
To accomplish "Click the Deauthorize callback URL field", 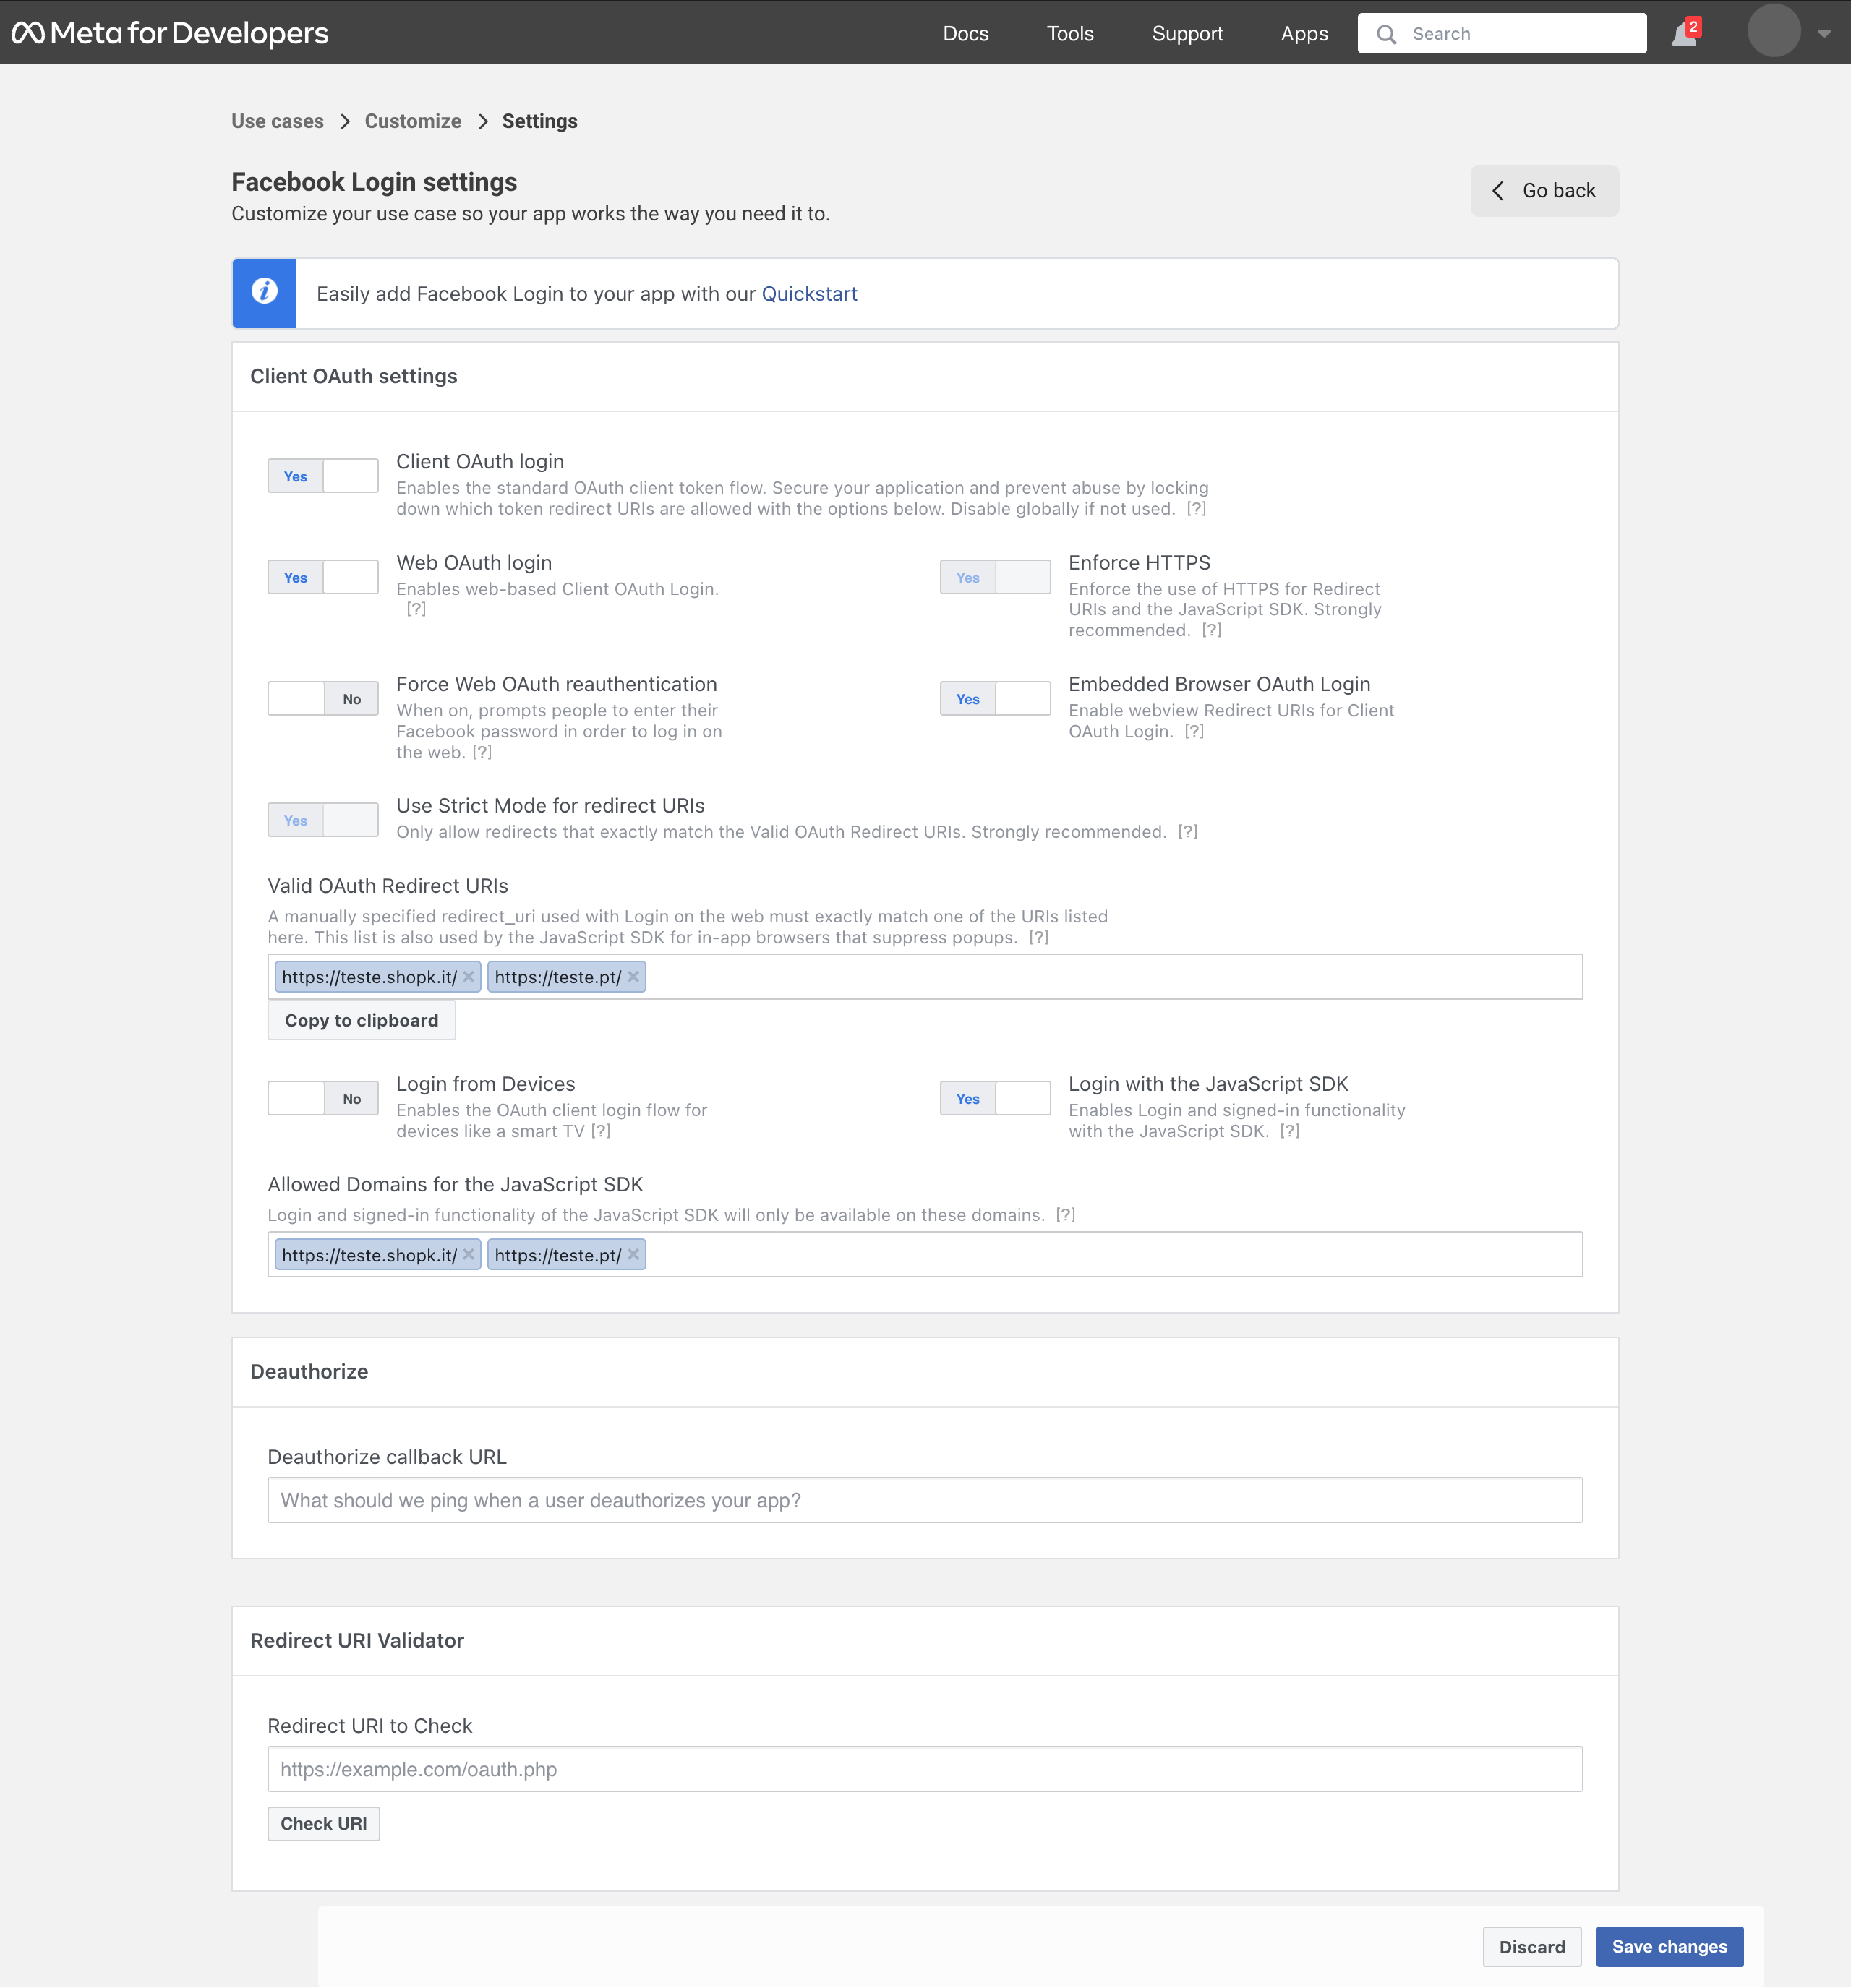I will pyautogui.click(x=924, y=1499).
